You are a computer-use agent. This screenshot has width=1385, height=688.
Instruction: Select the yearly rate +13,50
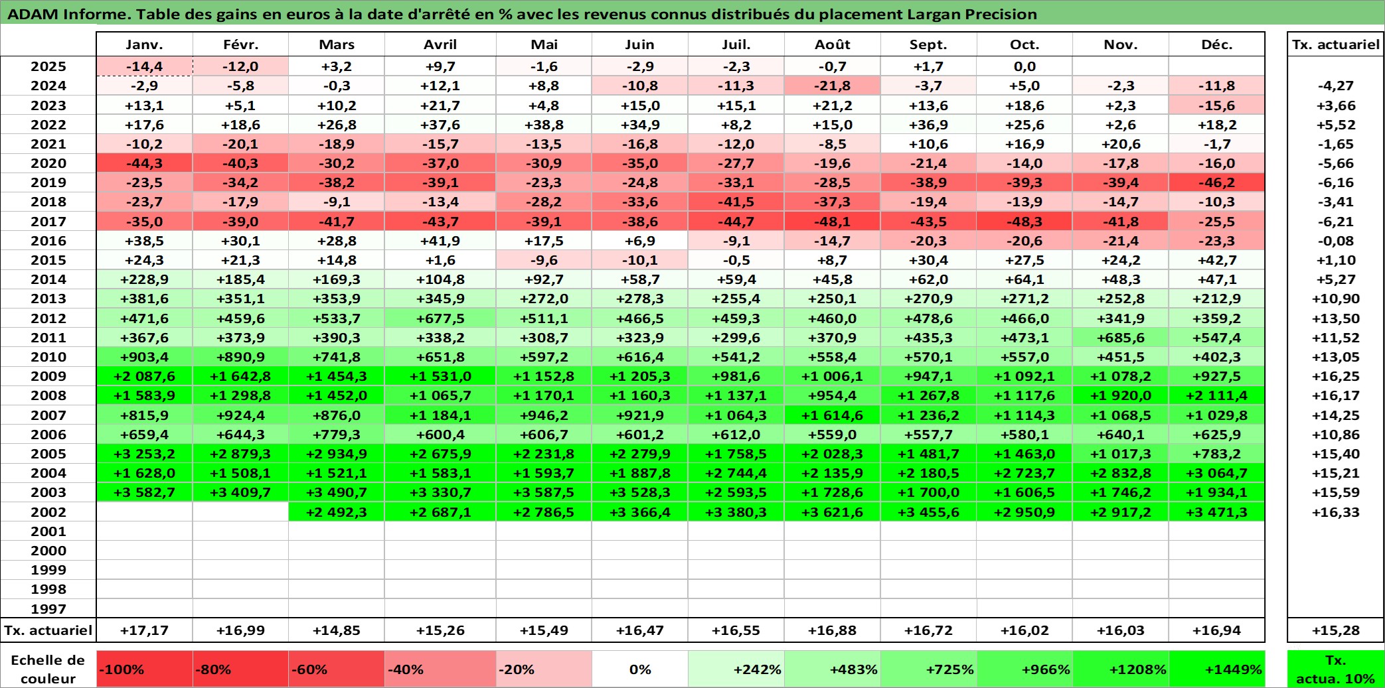point(1336,318)
